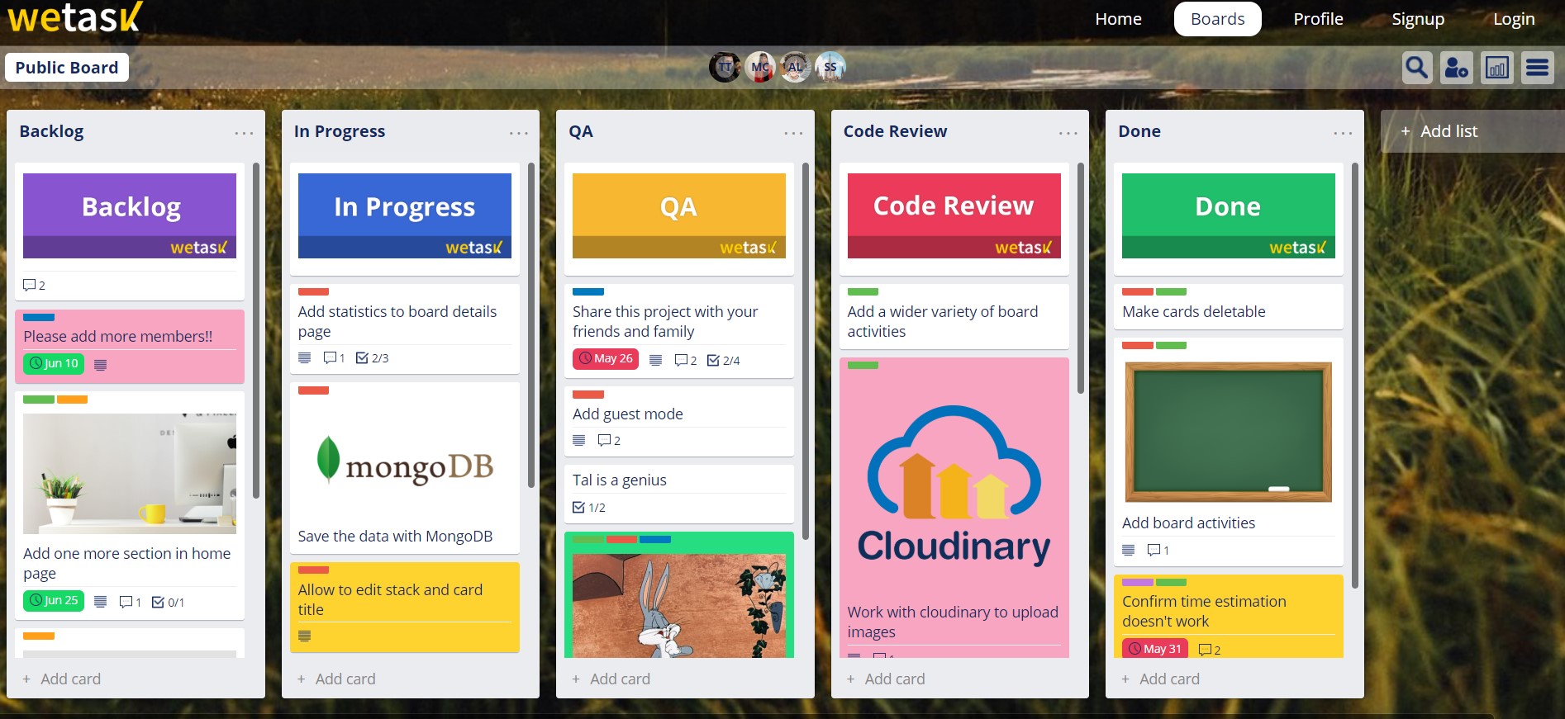Click description icon on Add board activities card
Image resolution: width=1565 pixels, height=719 pixels.
[x=1129, y=550]
